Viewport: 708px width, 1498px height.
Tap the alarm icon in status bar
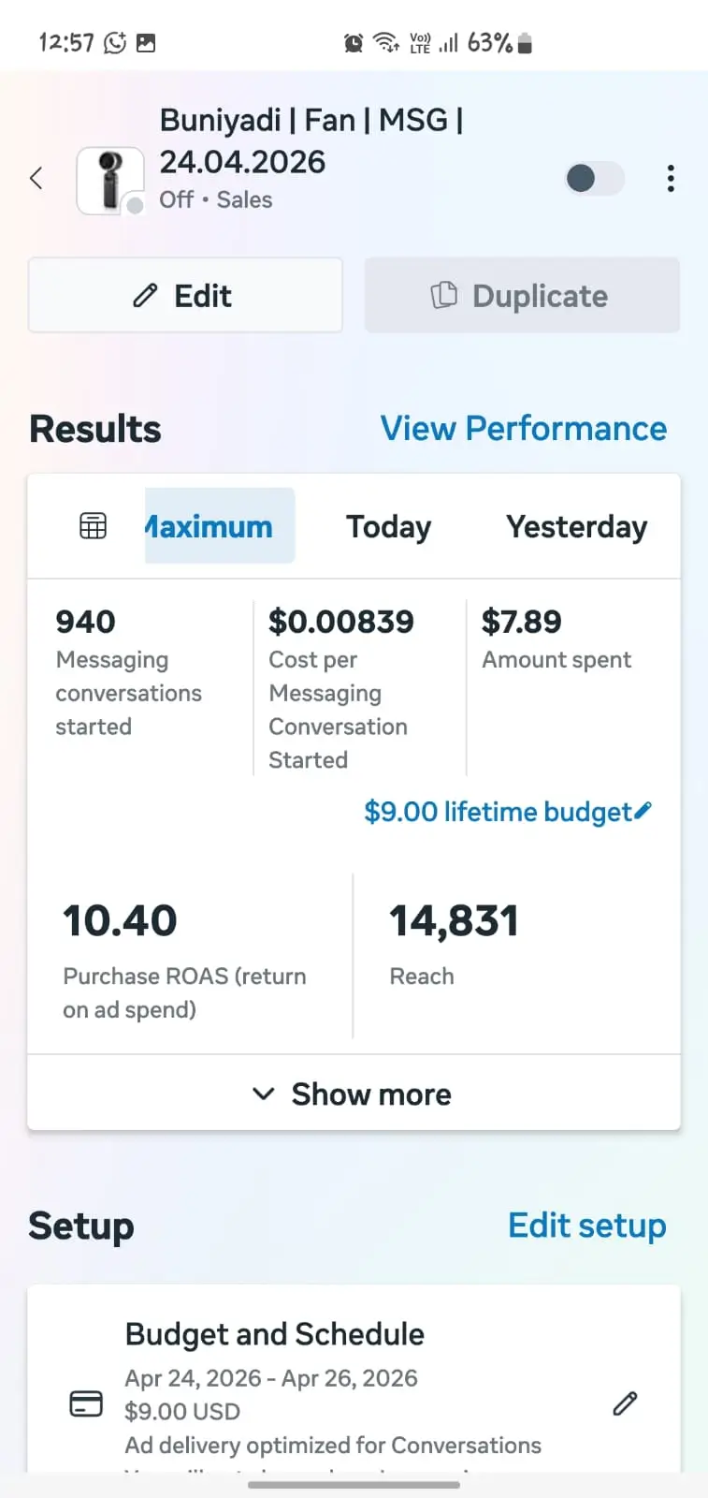point(354,42)
